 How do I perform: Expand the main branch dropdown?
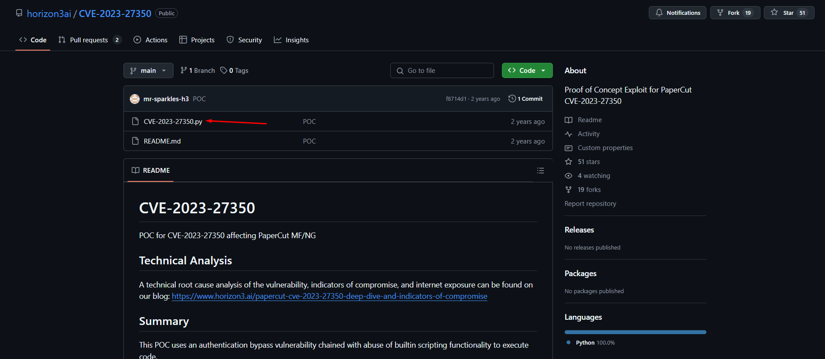(x=148, y=70)
